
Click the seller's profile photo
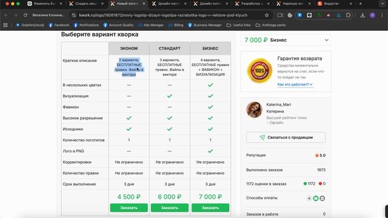pyautogui.click(x=254, y=110)
